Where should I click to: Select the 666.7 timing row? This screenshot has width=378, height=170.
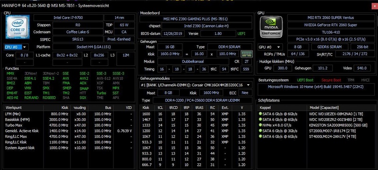(x=196, y=165)
